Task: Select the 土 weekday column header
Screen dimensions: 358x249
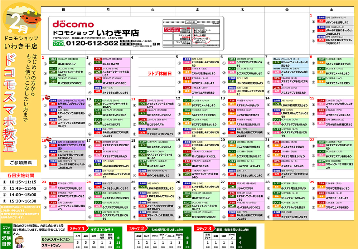Action: coord(332,10)
